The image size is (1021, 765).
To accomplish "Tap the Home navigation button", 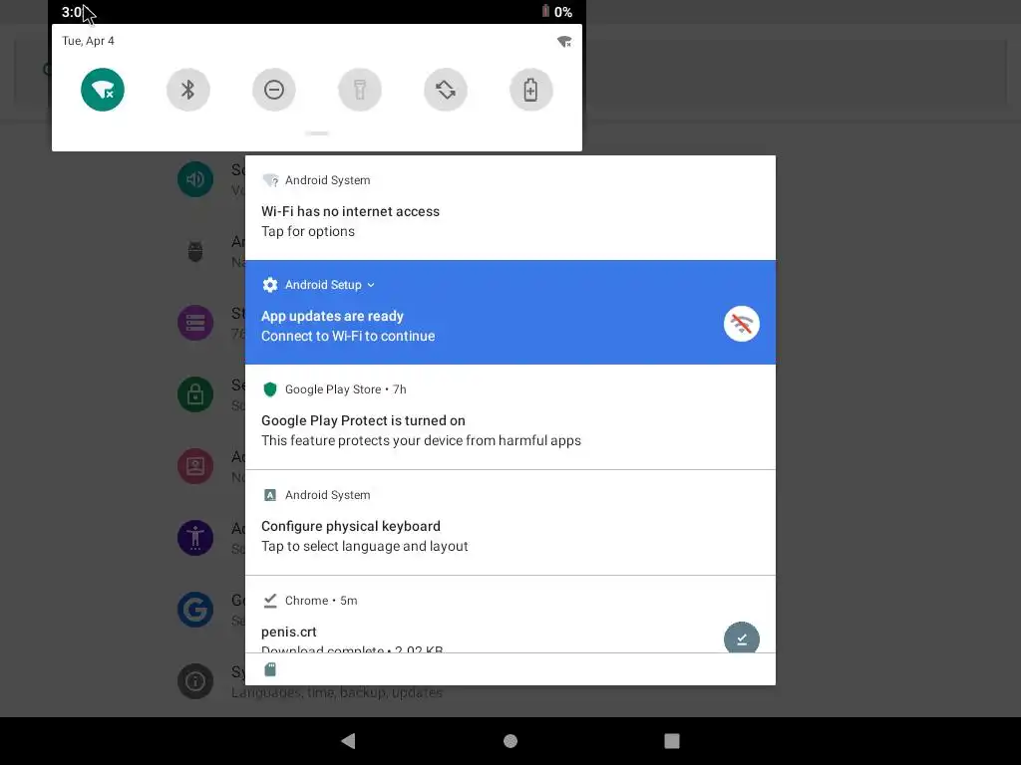I will (x=510, y=741).
